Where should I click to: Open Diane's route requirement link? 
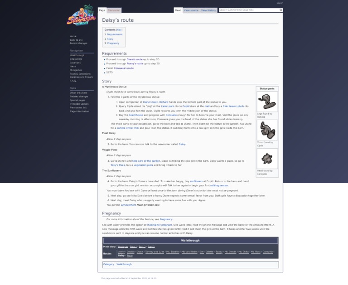point(135,59)
